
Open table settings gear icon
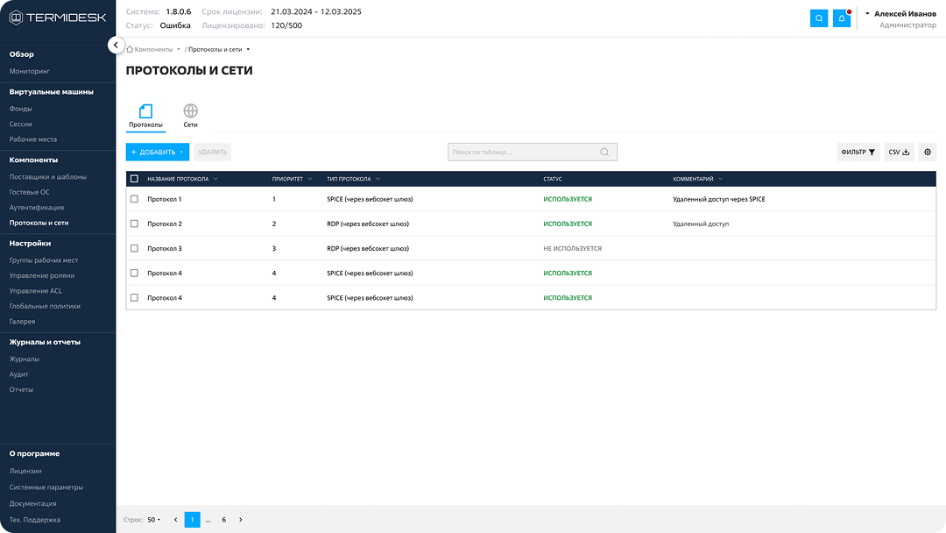tap(928, 153)
